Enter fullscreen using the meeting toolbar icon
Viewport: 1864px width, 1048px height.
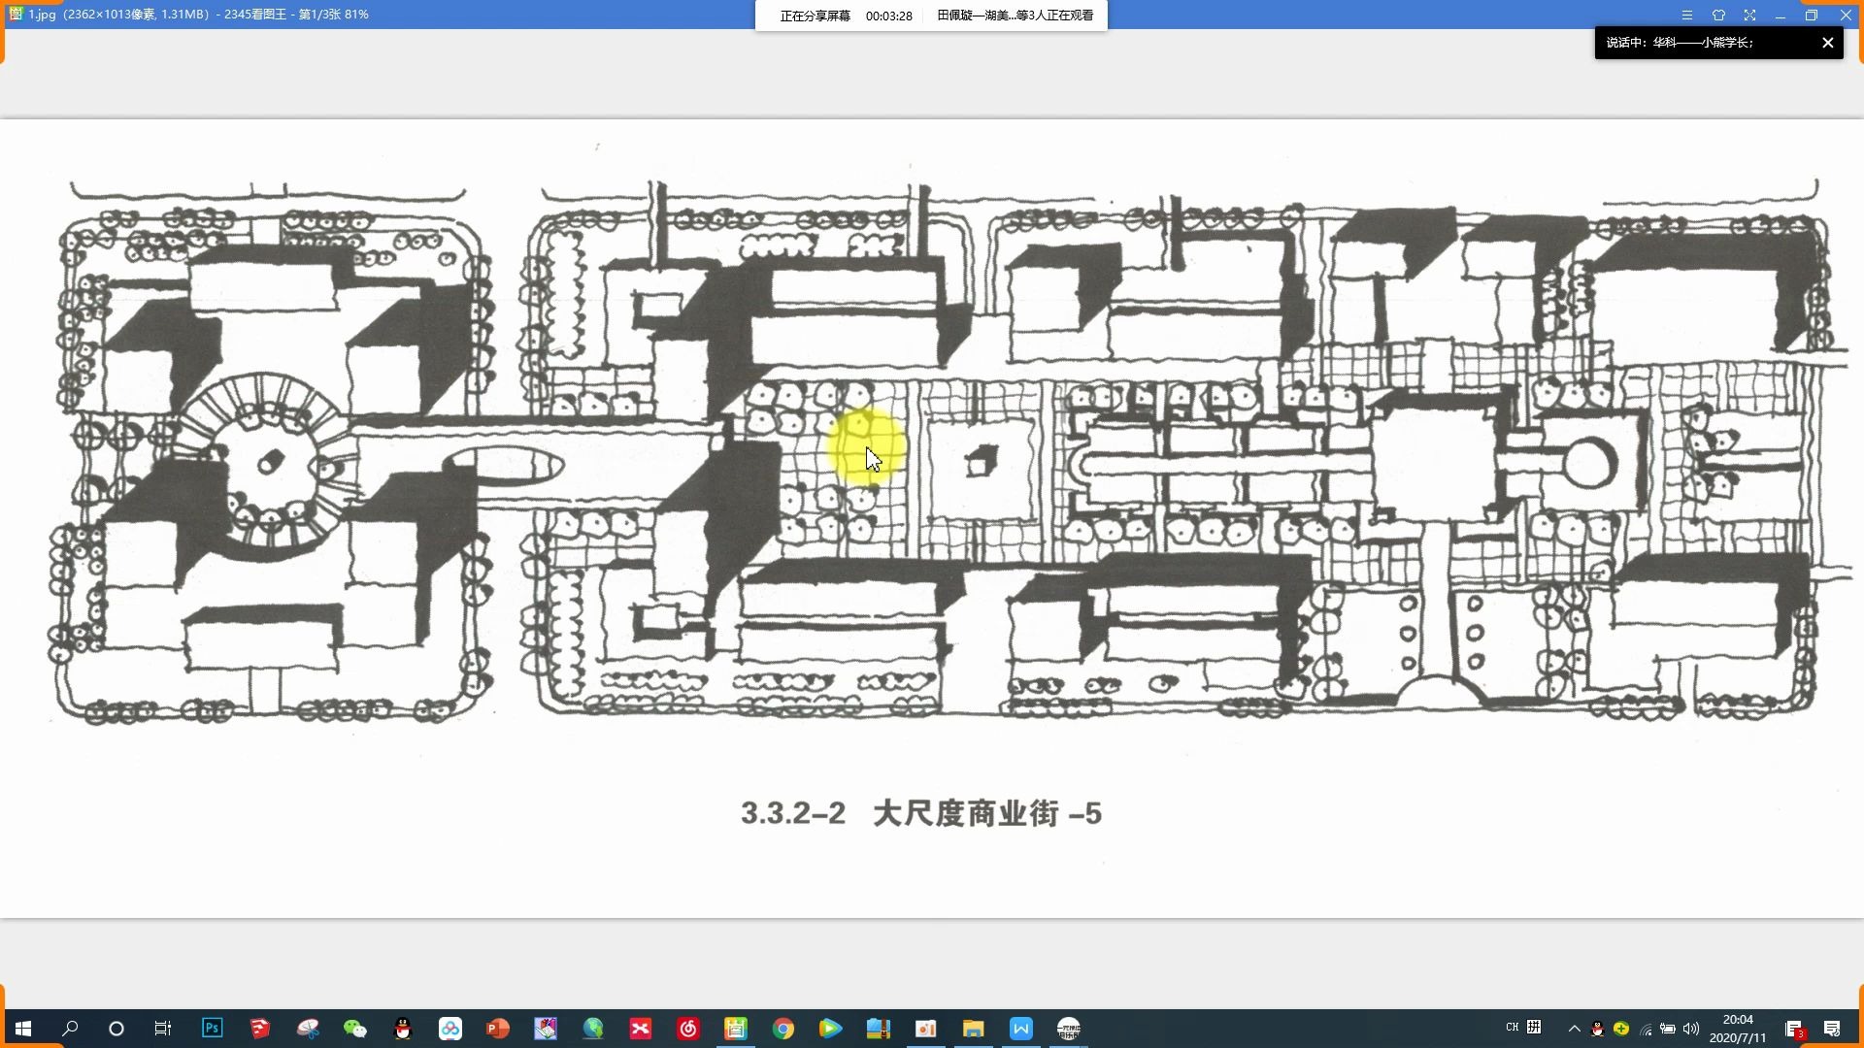pos(1750,15)
